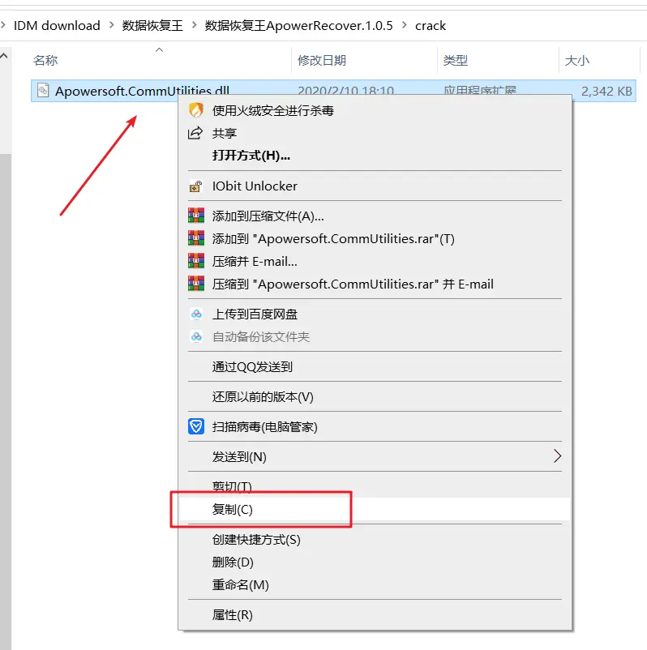This screenshot has width=647, height=650.
Task: Open chevron after 数据恢复王 breadcrumb
Action: (x=194, y=25)
